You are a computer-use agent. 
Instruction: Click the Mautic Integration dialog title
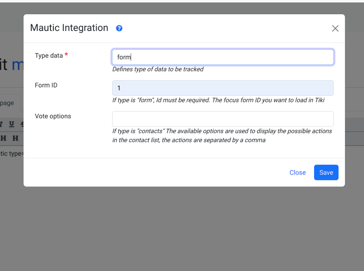69,28
